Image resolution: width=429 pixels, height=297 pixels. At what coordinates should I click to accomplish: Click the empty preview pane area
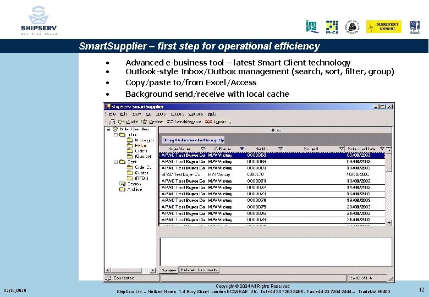pyautogui.click(x=276, y=251)
